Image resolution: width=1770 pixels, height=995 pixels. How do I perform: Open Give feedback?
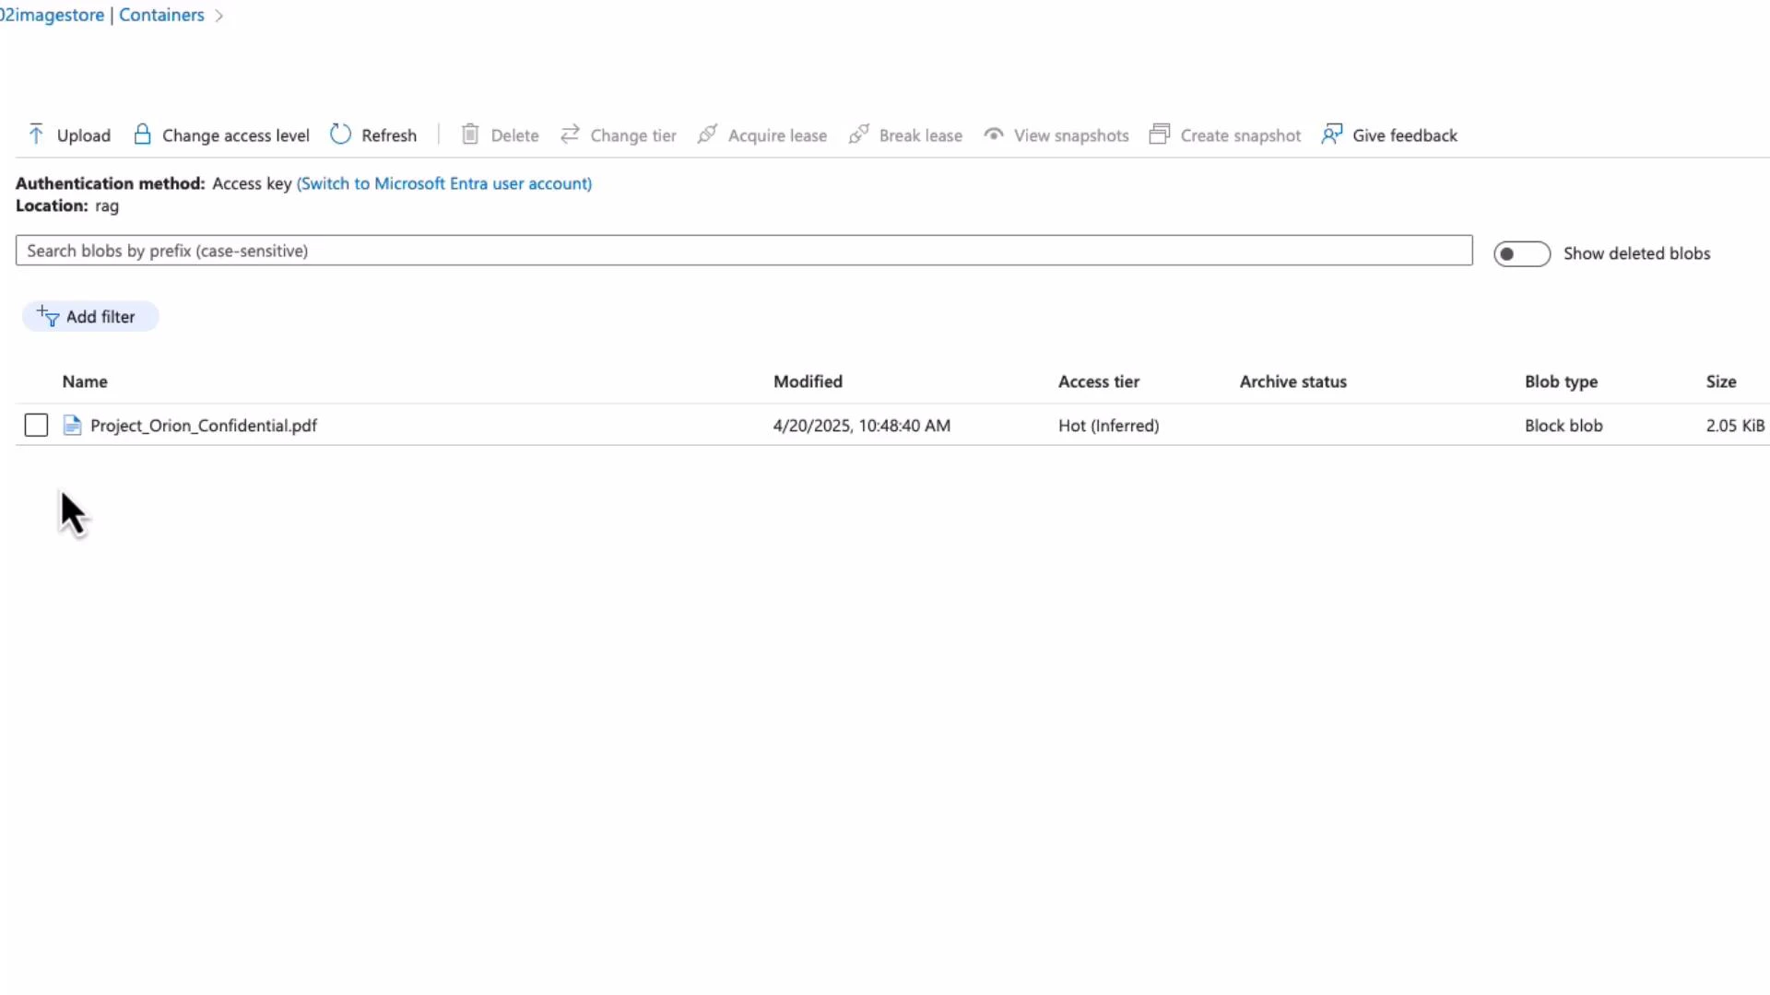pyautogui.click(x=1334, y=134)
